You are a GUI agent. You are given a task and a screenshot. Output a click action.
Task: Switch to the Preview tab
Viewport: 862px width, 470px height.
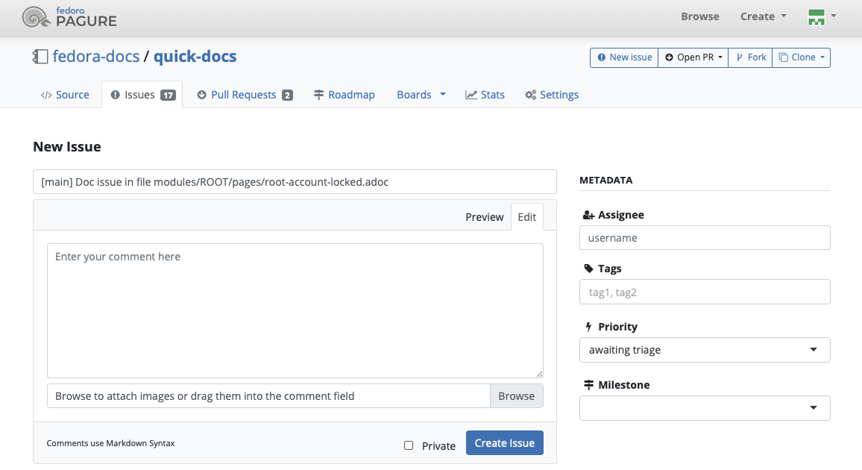(485, 217)
